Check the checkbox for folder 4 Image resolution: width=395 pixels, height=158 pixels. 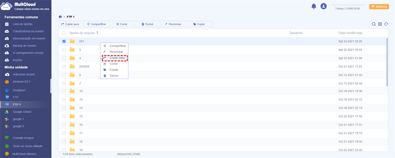click(64, 58)
